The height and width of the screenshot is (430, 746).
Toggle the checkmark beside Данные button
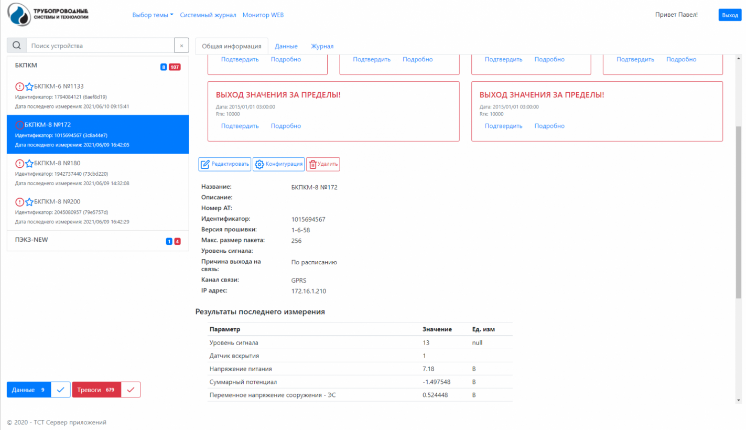61,390
